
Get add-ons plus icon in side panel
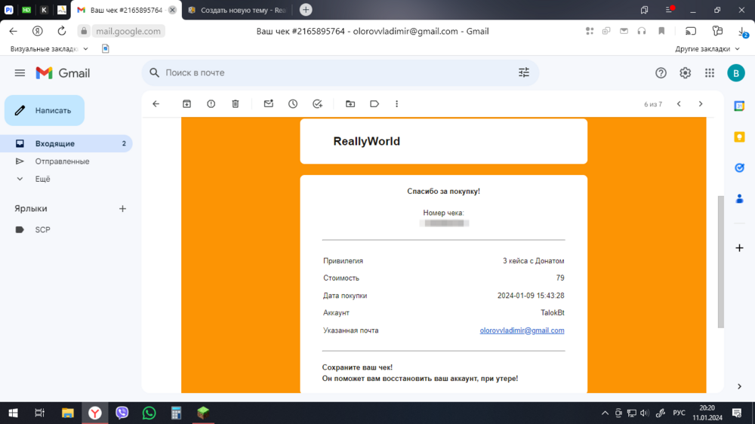coord(740,248)
